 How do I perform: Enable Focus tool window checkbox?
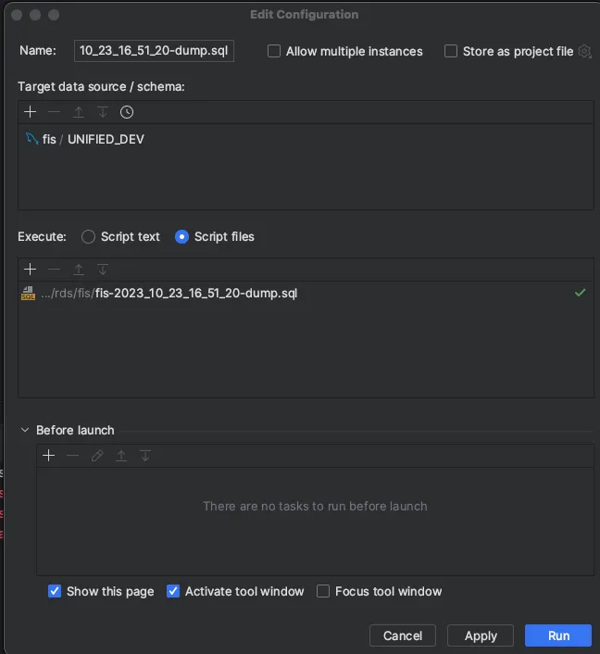coord(323,591)
